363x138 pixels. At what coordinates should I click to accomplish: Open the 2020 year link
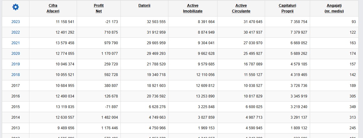point(16,54)
